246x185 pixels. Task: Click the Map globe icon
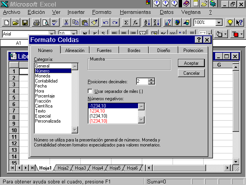(x=177, y=22)
